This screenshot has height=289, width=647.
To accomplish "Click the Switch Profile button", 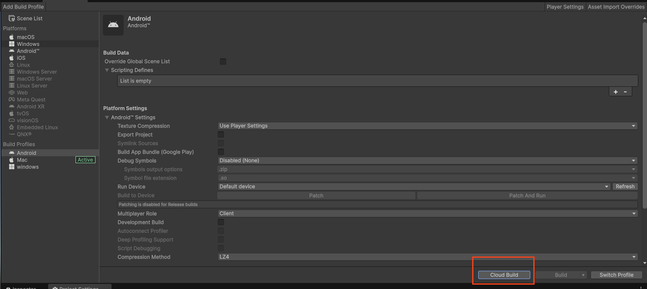I will [x=616, y=275].
